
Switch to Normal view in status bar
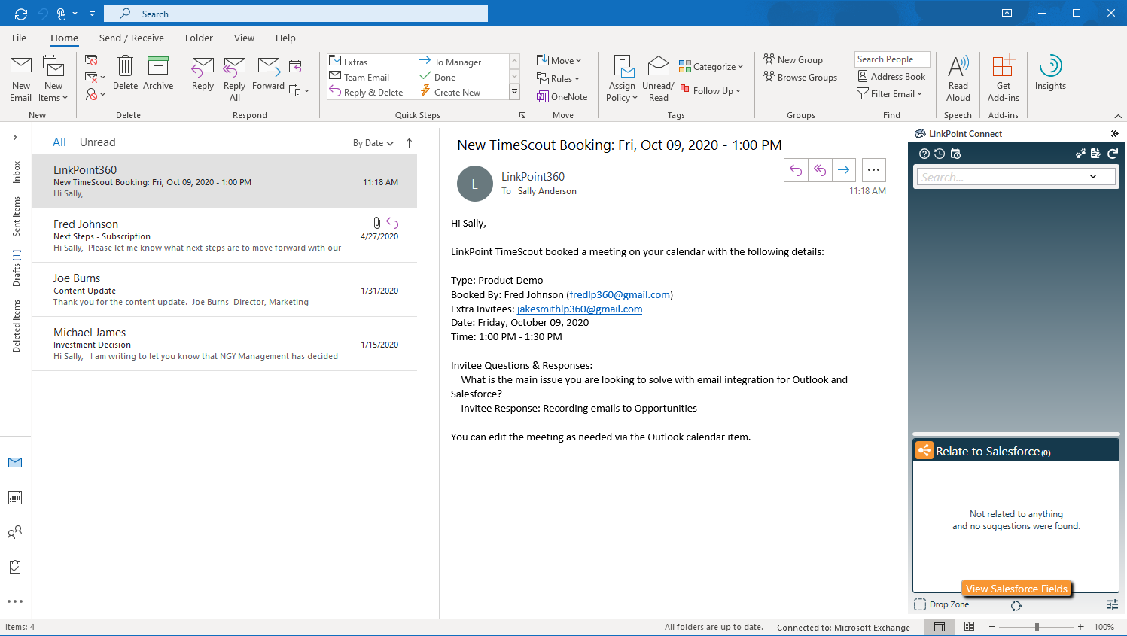coord(940,627)
